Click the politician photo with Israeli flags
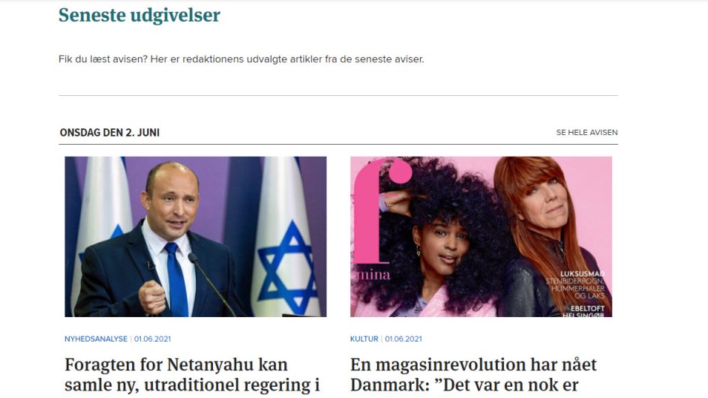Screen dimensions: 708x398 click(196, 236)
